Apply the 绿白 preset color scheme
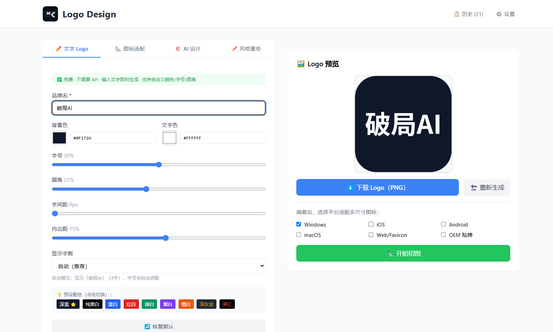The height and width of the screenshot is (332, 553). click(149, 304)
